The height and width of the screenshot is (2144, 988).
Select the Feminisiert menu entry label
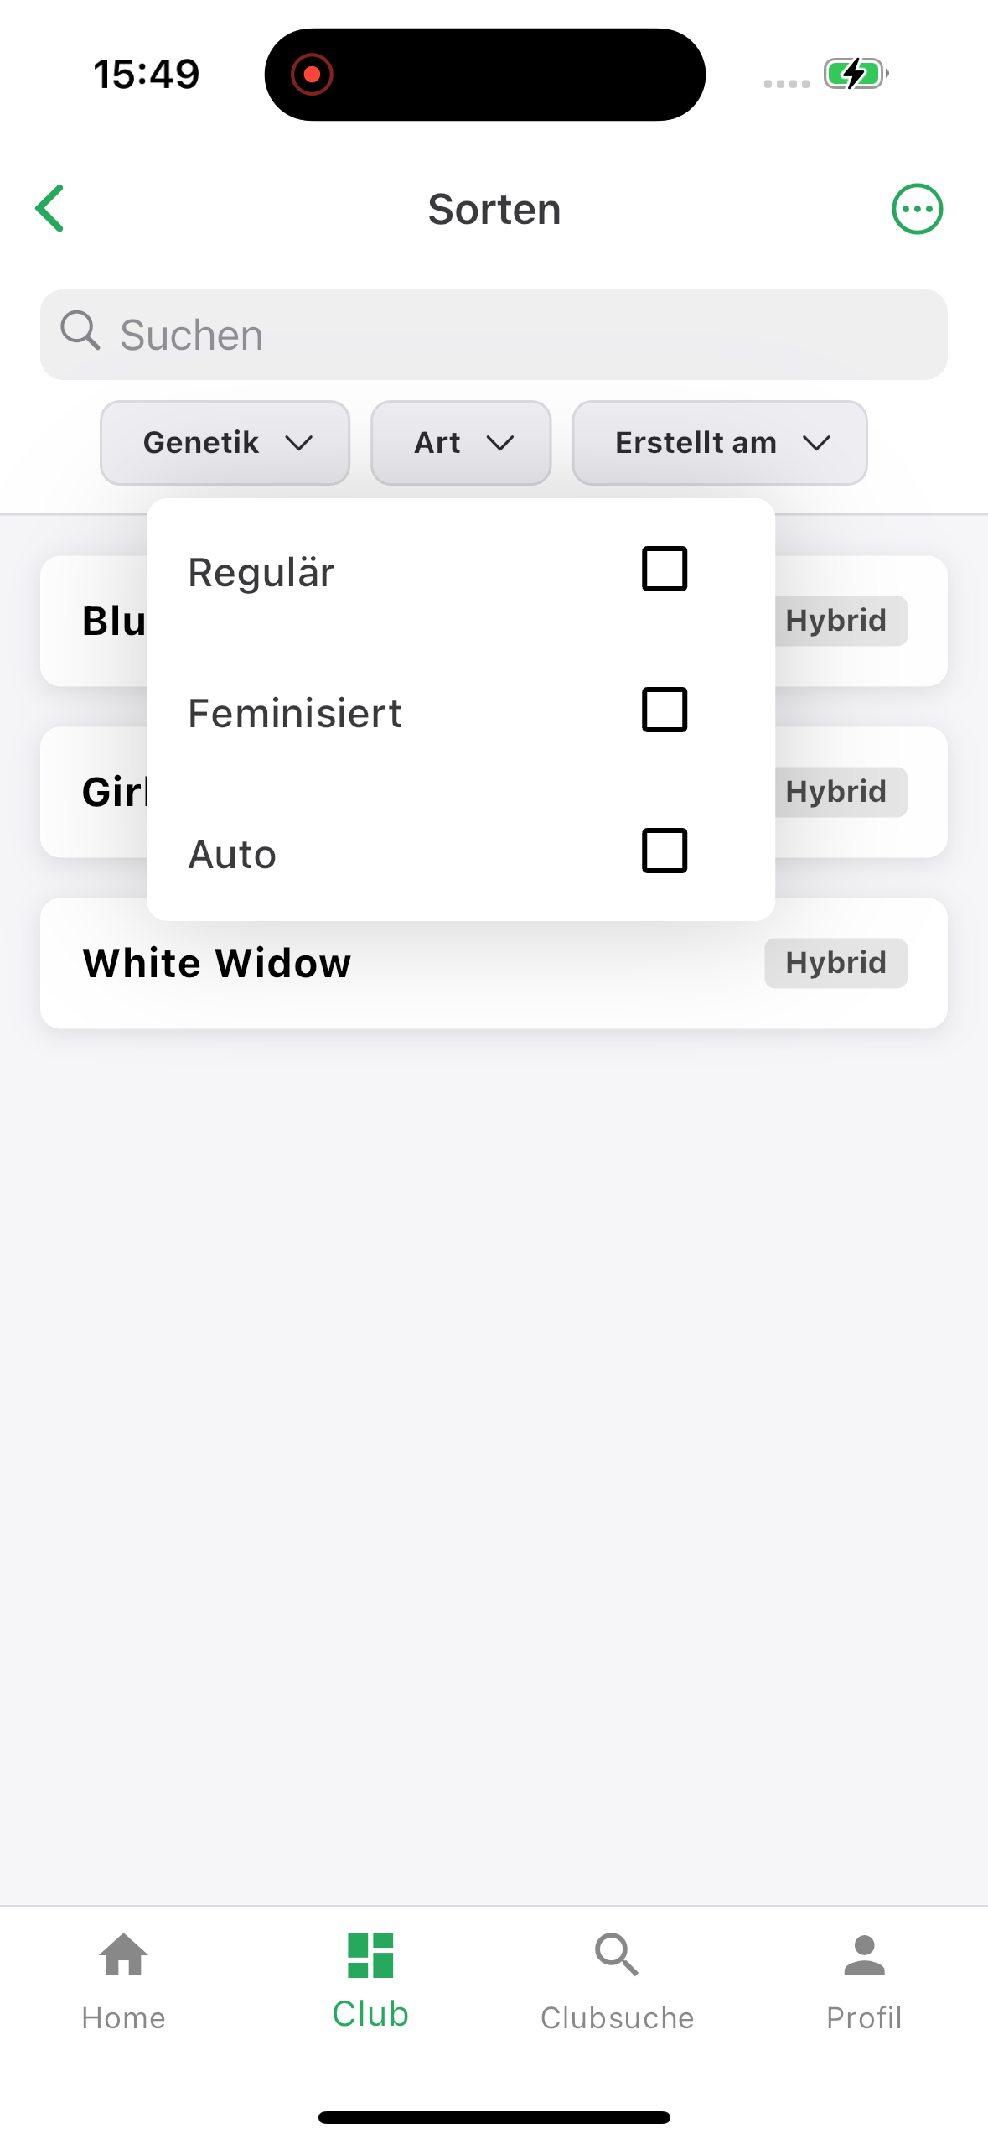[295, 714]
